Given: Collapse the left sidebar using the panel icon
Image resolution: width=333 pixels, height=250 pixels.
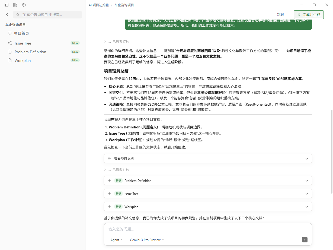Looking at the screenshot, I should tap(7, 5).
